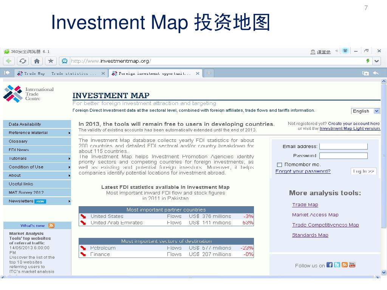Viewport: 387px width, 290px height.
Task: Open Data Availability menu item
Action: click(37, 124)
